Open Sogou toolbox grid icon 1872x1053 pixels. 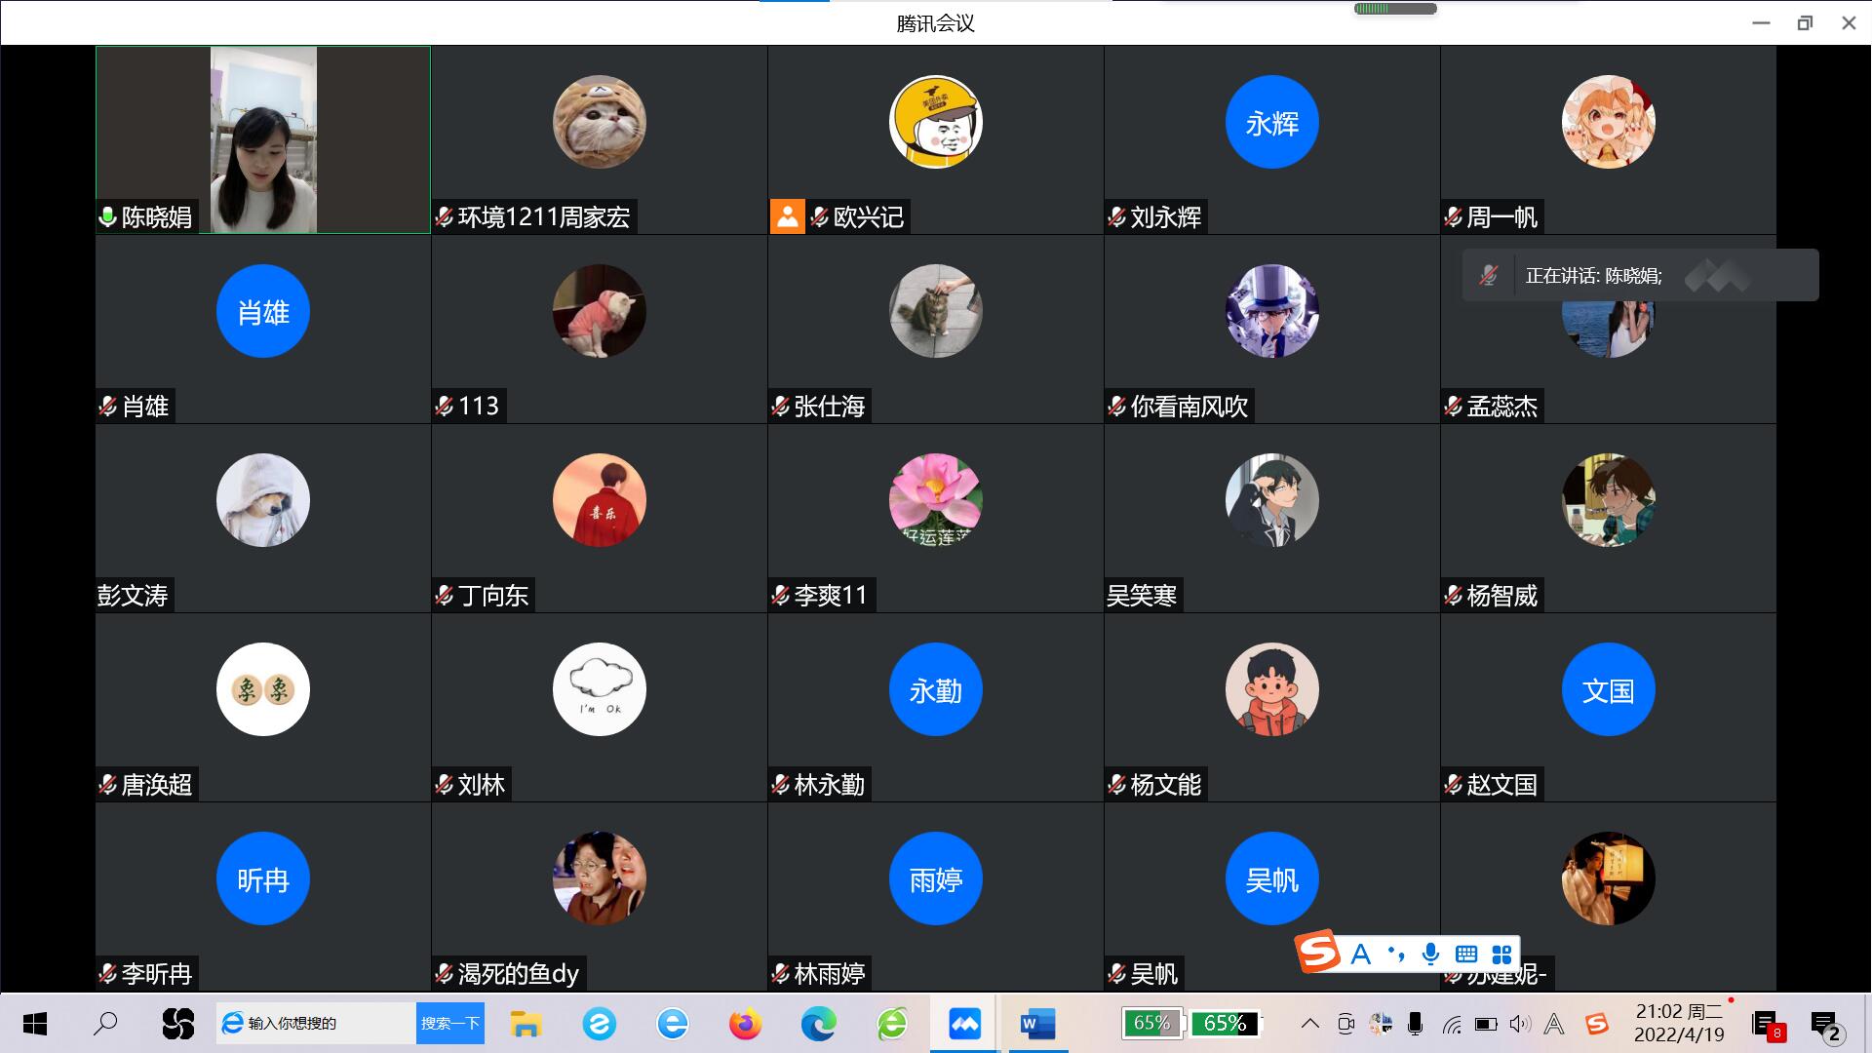click(x=1501, y=954)
